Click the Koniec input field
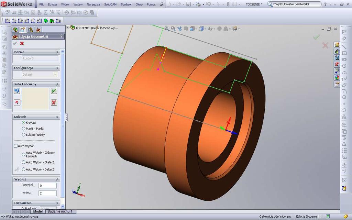Screen dimensions: 352x220 (x=47, y=193)
